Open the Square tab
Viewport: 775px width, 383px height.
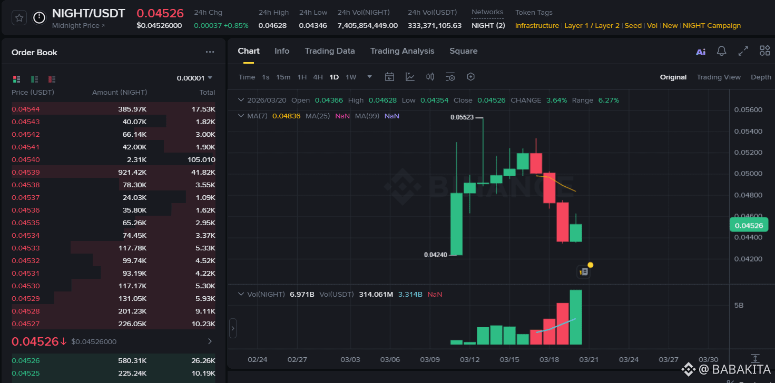tap(464, 51)
